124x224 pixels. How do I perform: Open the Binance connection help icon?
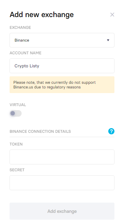(x=111, y=131)
